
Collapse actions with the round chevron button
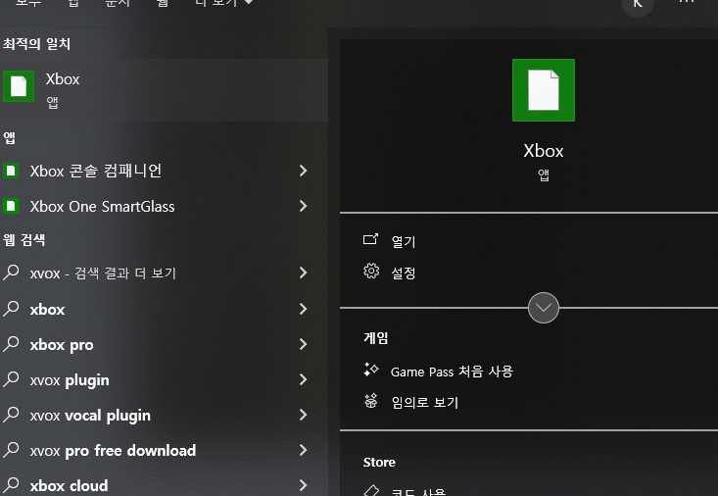tap(544, 308)
